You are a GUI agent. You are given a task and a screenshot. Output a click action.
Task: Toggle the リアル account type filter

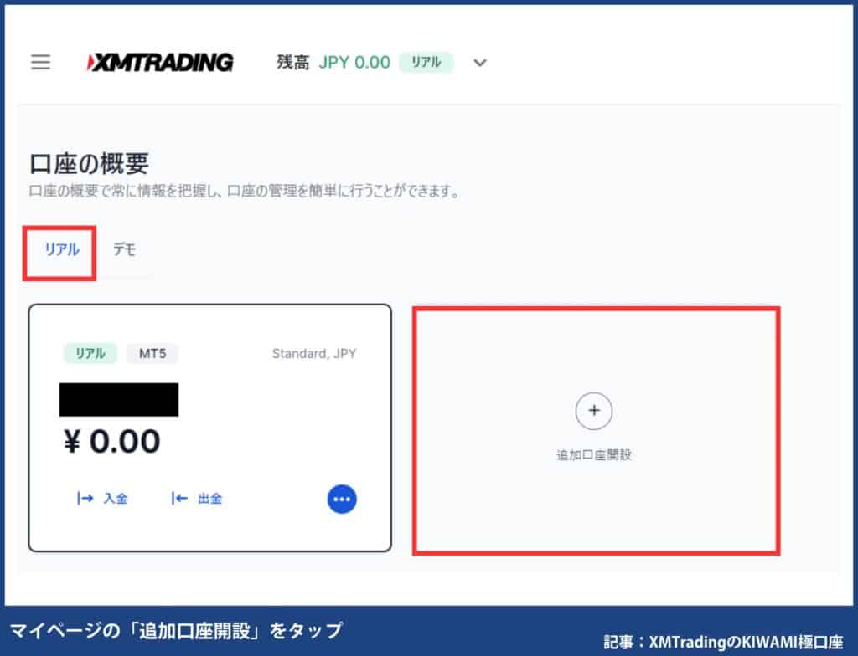pos(57,249)
